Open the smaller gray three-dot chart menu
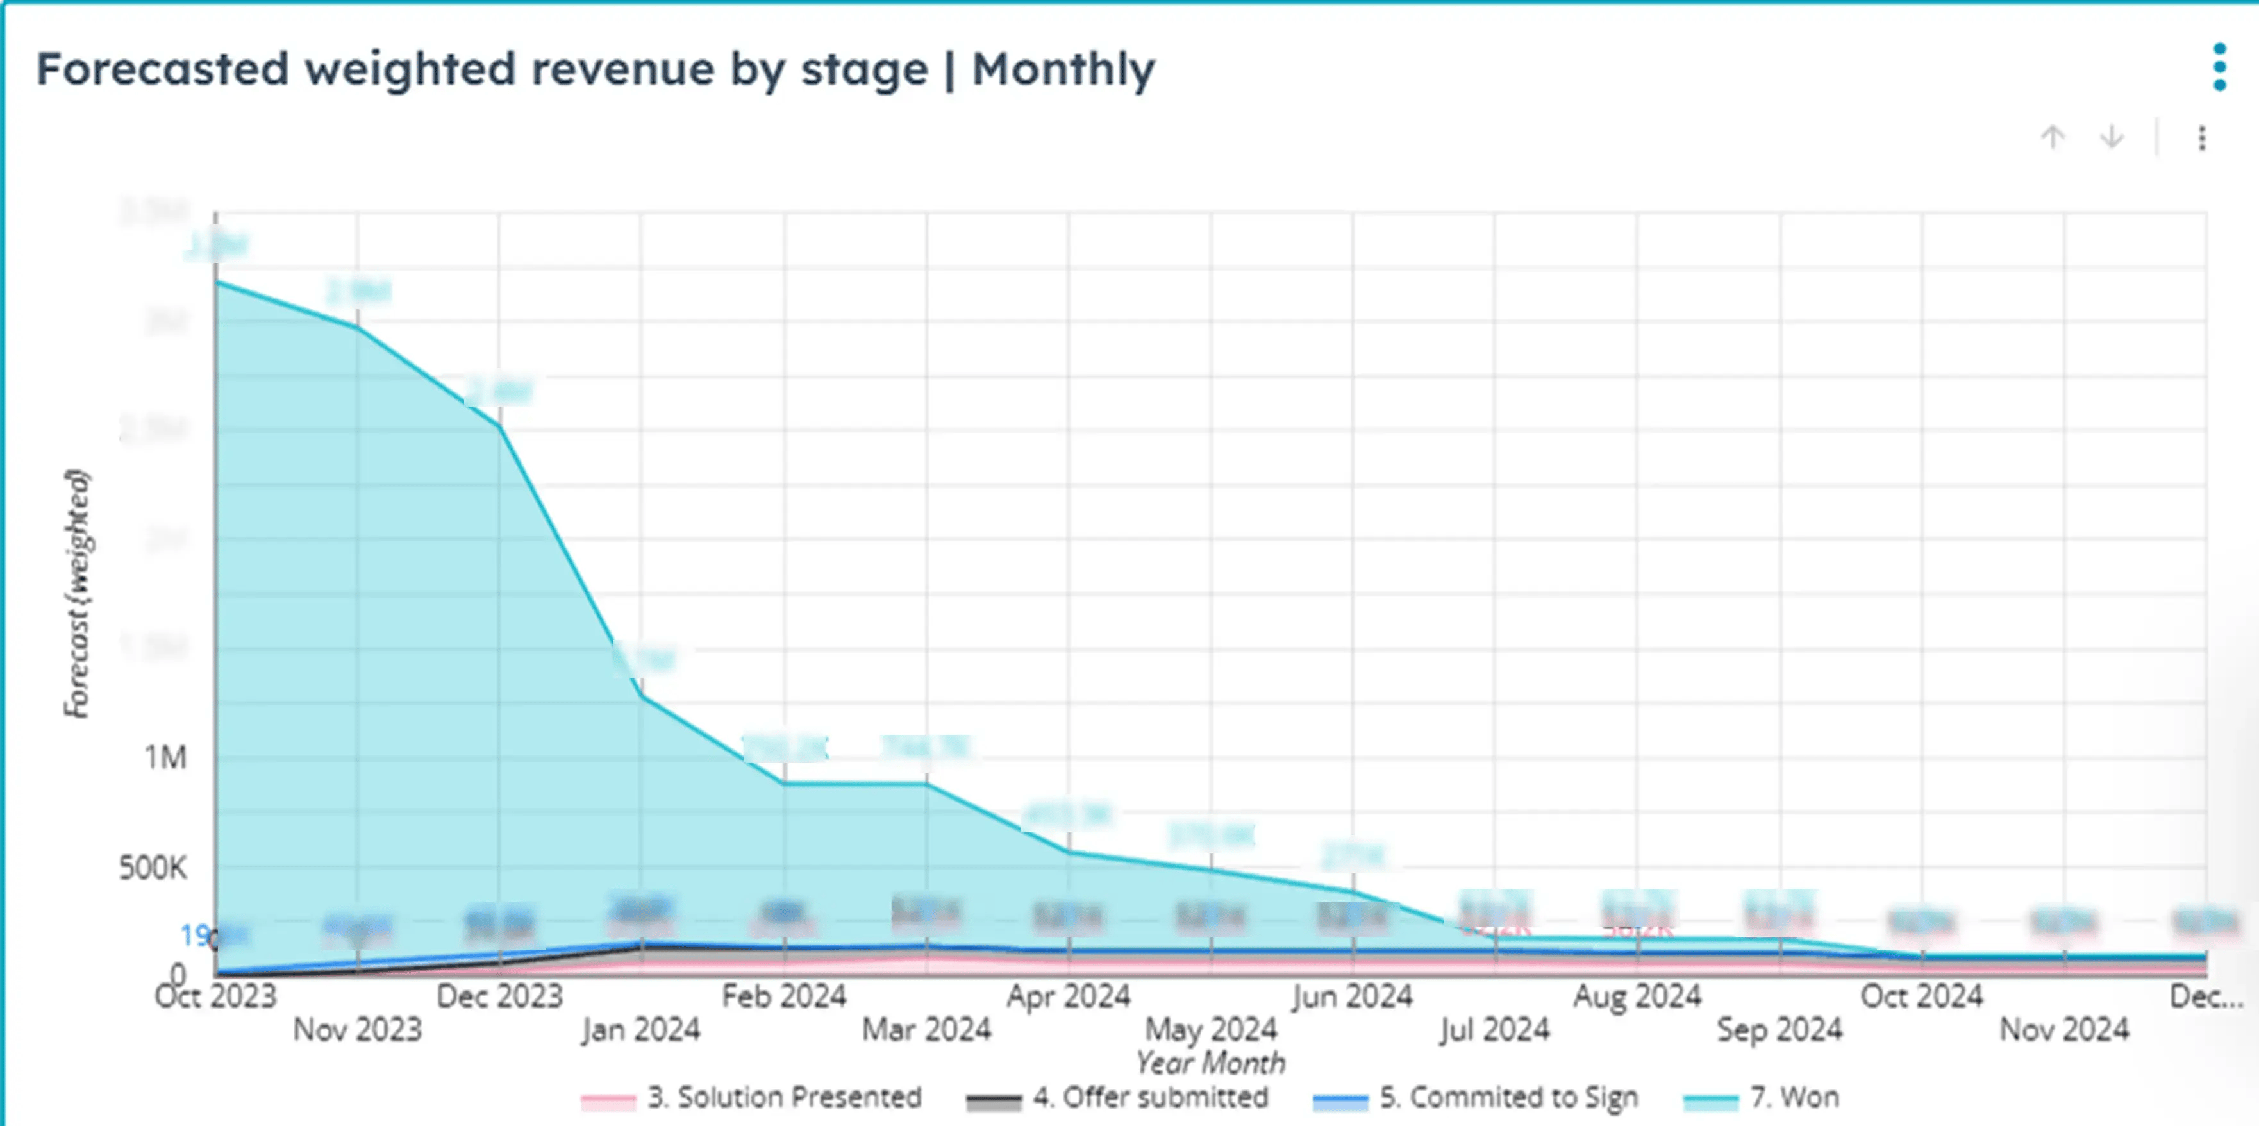 coord(2201,139)
